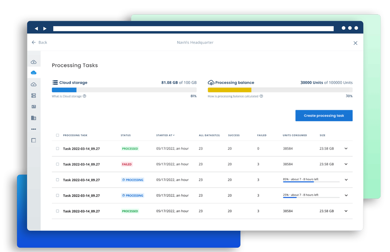390x252 pixels.
Task: Click the browser address bar
Action: click(x=193, y=29)
